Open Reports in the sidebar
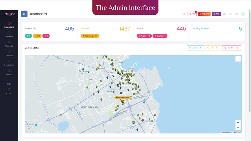The width and height of the screenshot is (251, 141). point(9,91)
